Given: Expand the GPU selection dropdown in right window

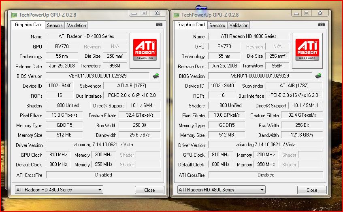Looking at the screenshot, I should [221, 190].
